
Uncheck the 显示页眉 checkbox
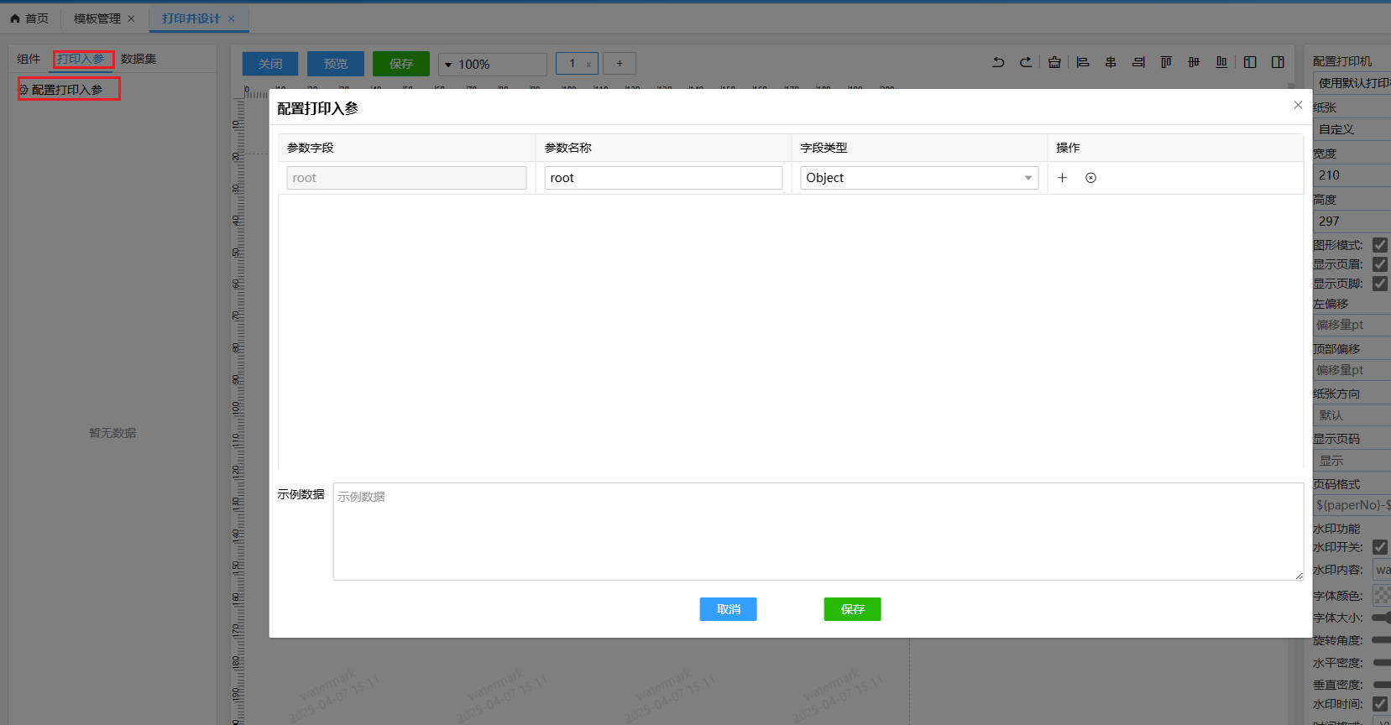pos(1379,264)
